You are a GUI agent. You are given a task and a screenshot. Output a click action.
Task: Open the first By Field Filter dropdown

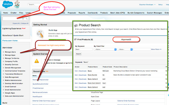[105, 49]
